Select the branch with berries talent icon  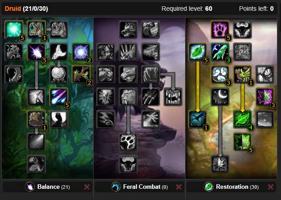click(81, 74)
